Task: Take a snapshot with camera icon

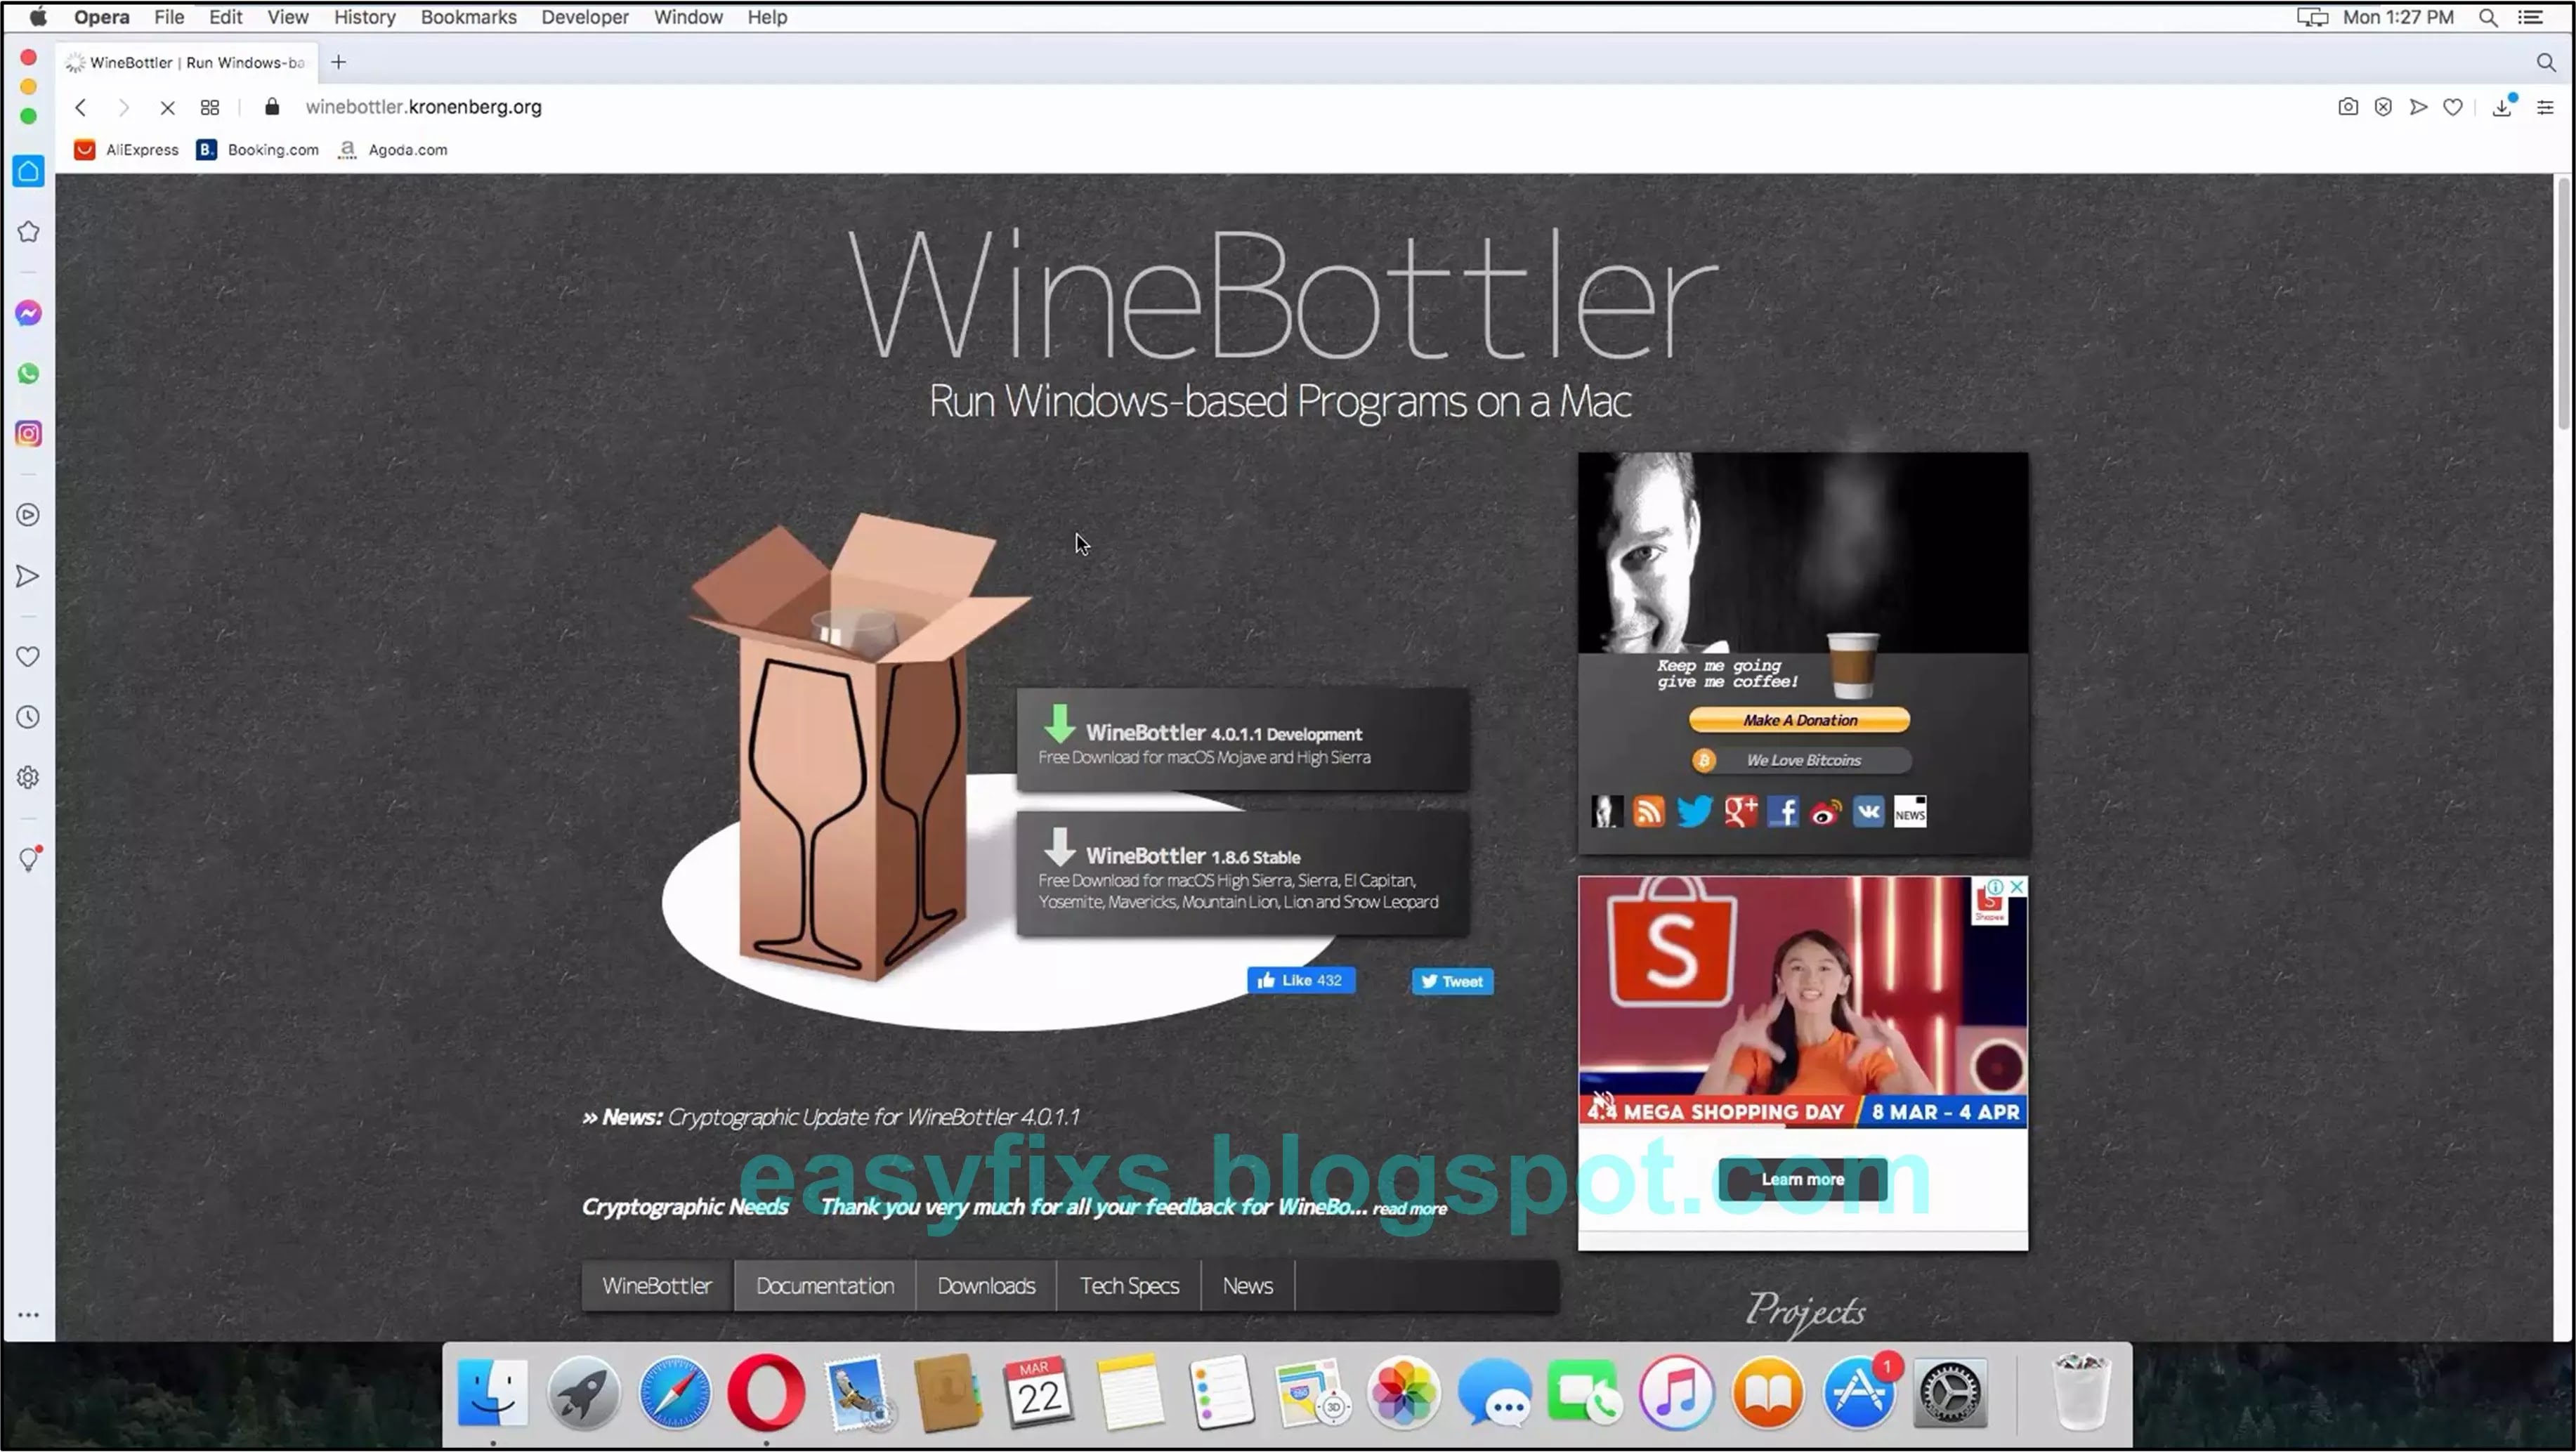Action: tap(2348, 107)
